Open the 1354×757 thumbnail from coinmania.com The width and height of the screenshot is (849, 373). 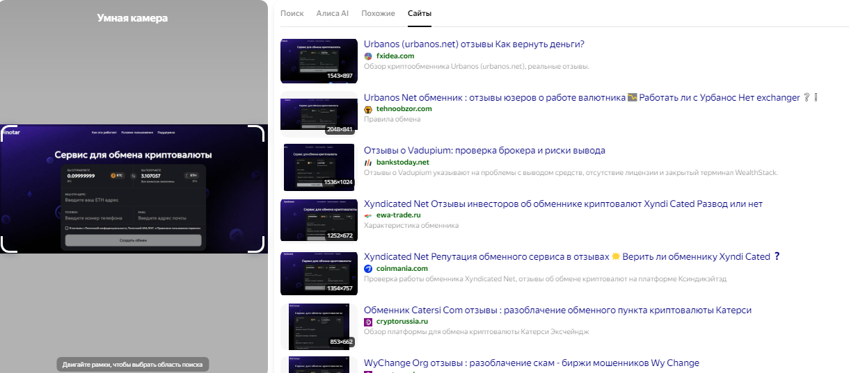pos(319,273)
